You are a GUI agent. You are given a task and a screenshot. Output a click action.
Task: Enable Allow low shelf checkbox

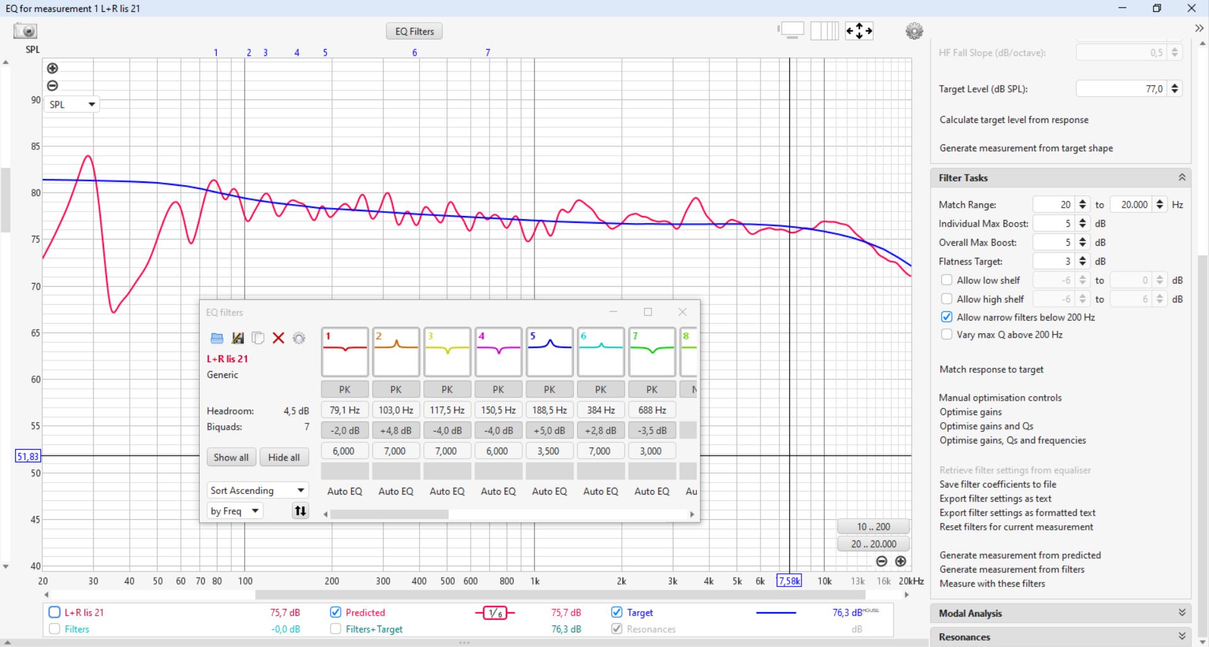pos(946,280)
